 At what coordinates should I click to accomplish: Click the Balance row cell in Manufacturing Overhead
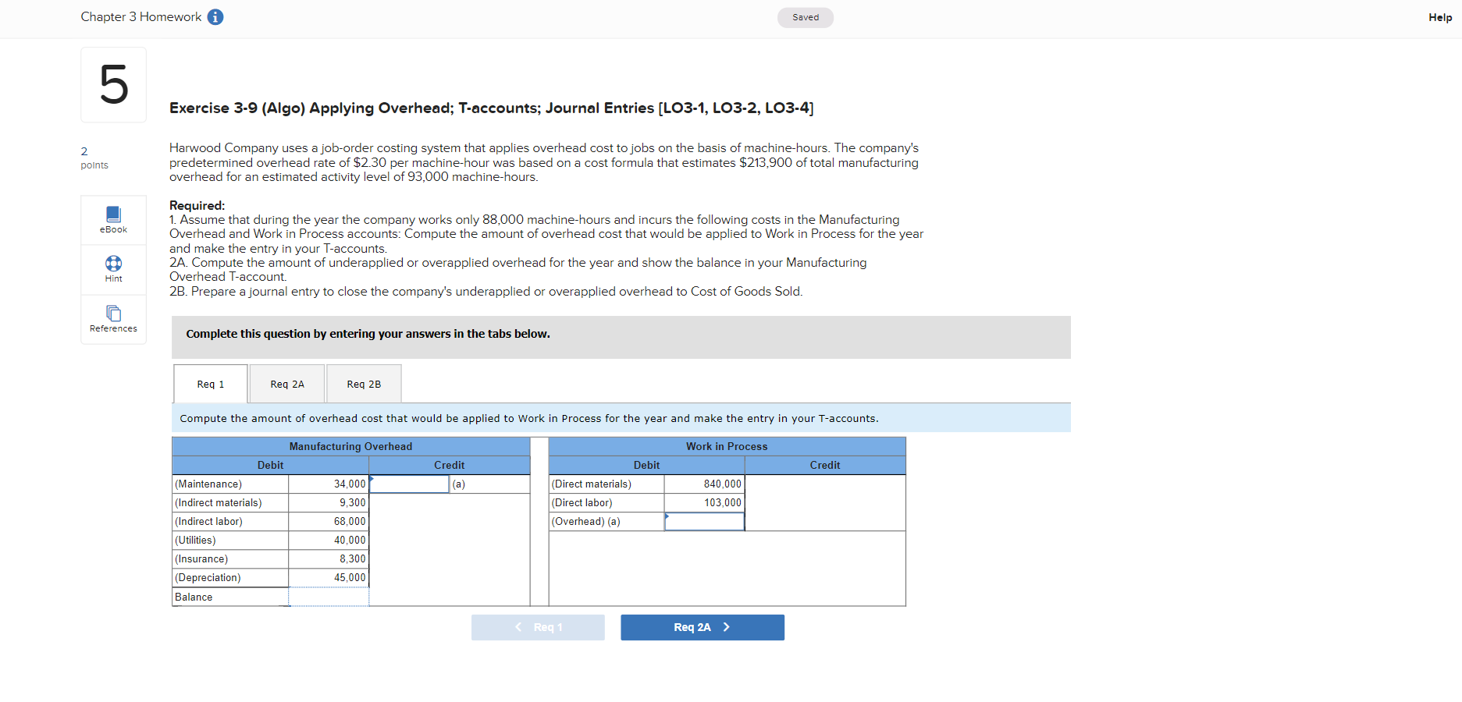tap(328, 596)
